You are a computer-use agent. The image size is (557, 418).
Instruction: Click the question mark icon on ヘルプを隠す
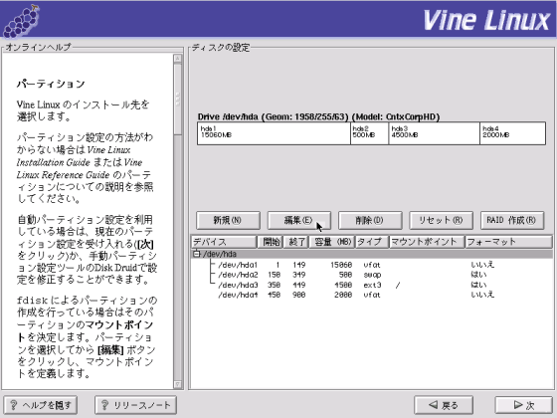(14, 405)
